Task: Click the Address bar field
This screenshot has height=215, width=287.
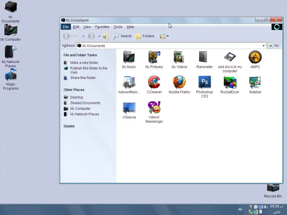Action: pyautogui.click(x=171, y=46)
